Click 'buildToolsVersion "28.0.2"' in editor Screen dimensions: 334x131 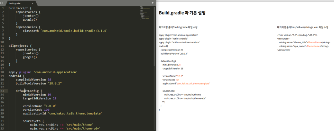(39, 83)
